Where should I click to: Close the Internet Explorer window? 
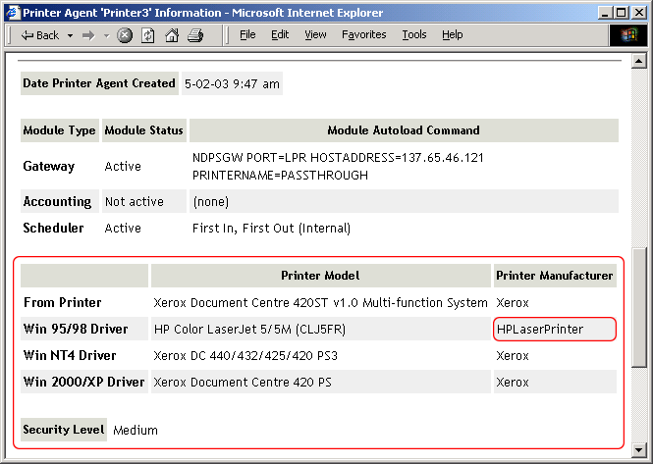[639, 13]
